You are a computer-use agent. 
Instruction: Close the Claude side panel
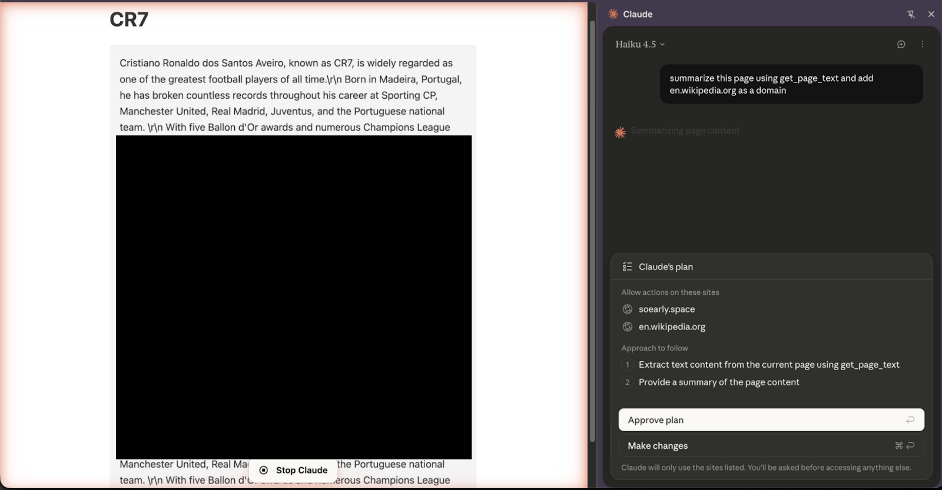click(x=931, y=14)
